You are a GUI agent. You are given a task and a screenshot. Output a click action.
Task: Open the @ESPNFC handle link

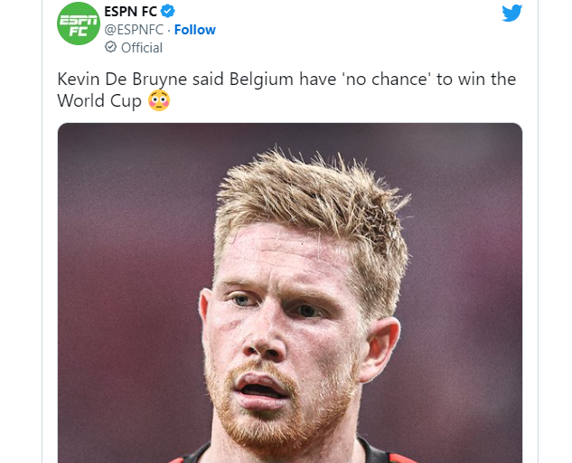(x=134, y=30)
